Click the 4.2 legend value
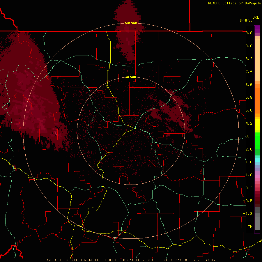 [x=249, y=123]
